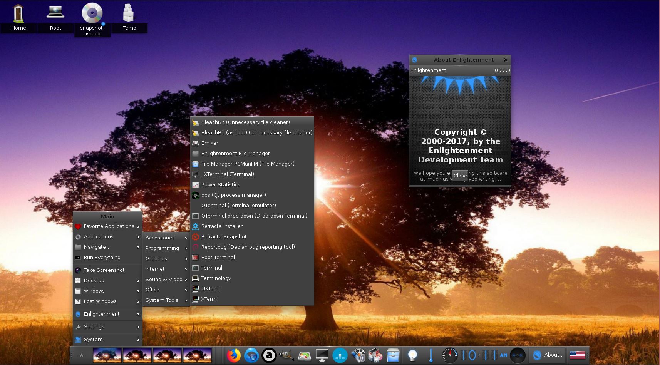660x365 pixels.
Task: Switch to first virtual desktop thumbnail
Action: 107,355
